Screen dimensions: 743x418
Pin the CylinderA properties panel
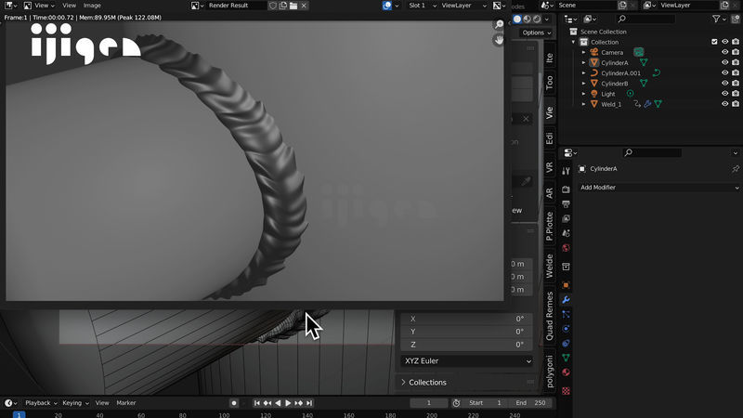[736, 169]
